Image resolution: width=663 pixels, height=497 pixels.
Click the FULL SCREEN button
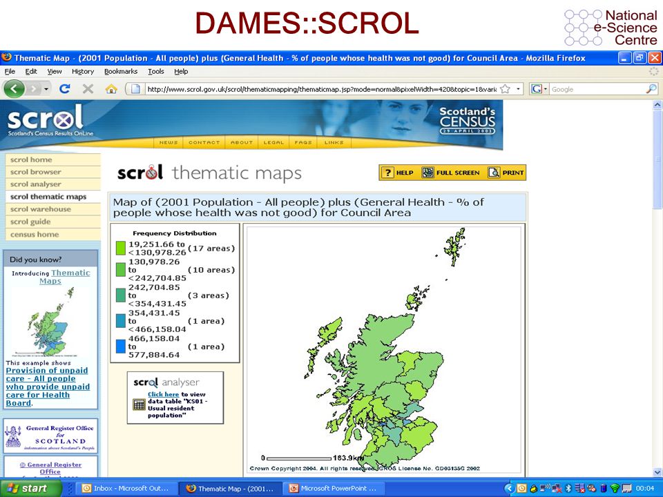pos(451,173)
